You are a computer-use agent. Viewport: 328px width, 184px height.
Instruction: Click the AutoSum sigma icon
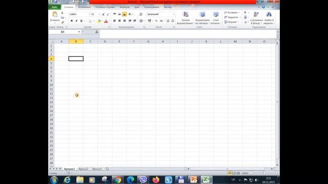coord(245,12)
